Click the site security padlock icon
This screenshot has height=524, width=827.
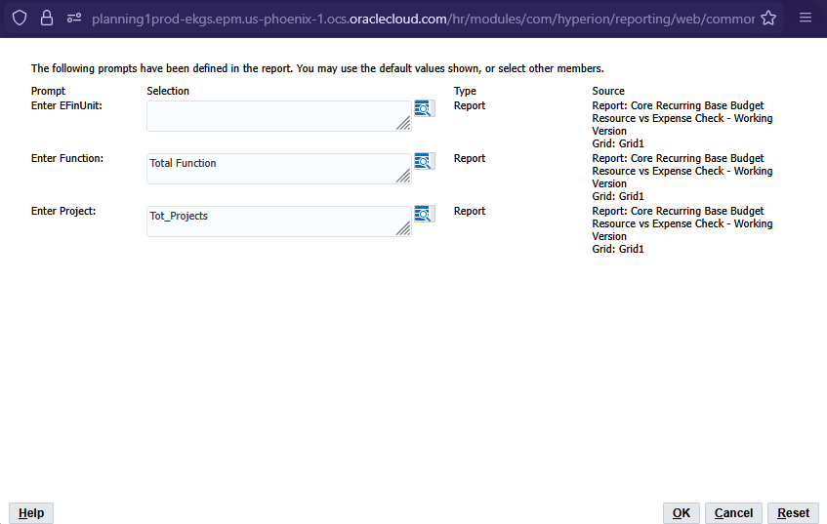(x=47, y=19)
